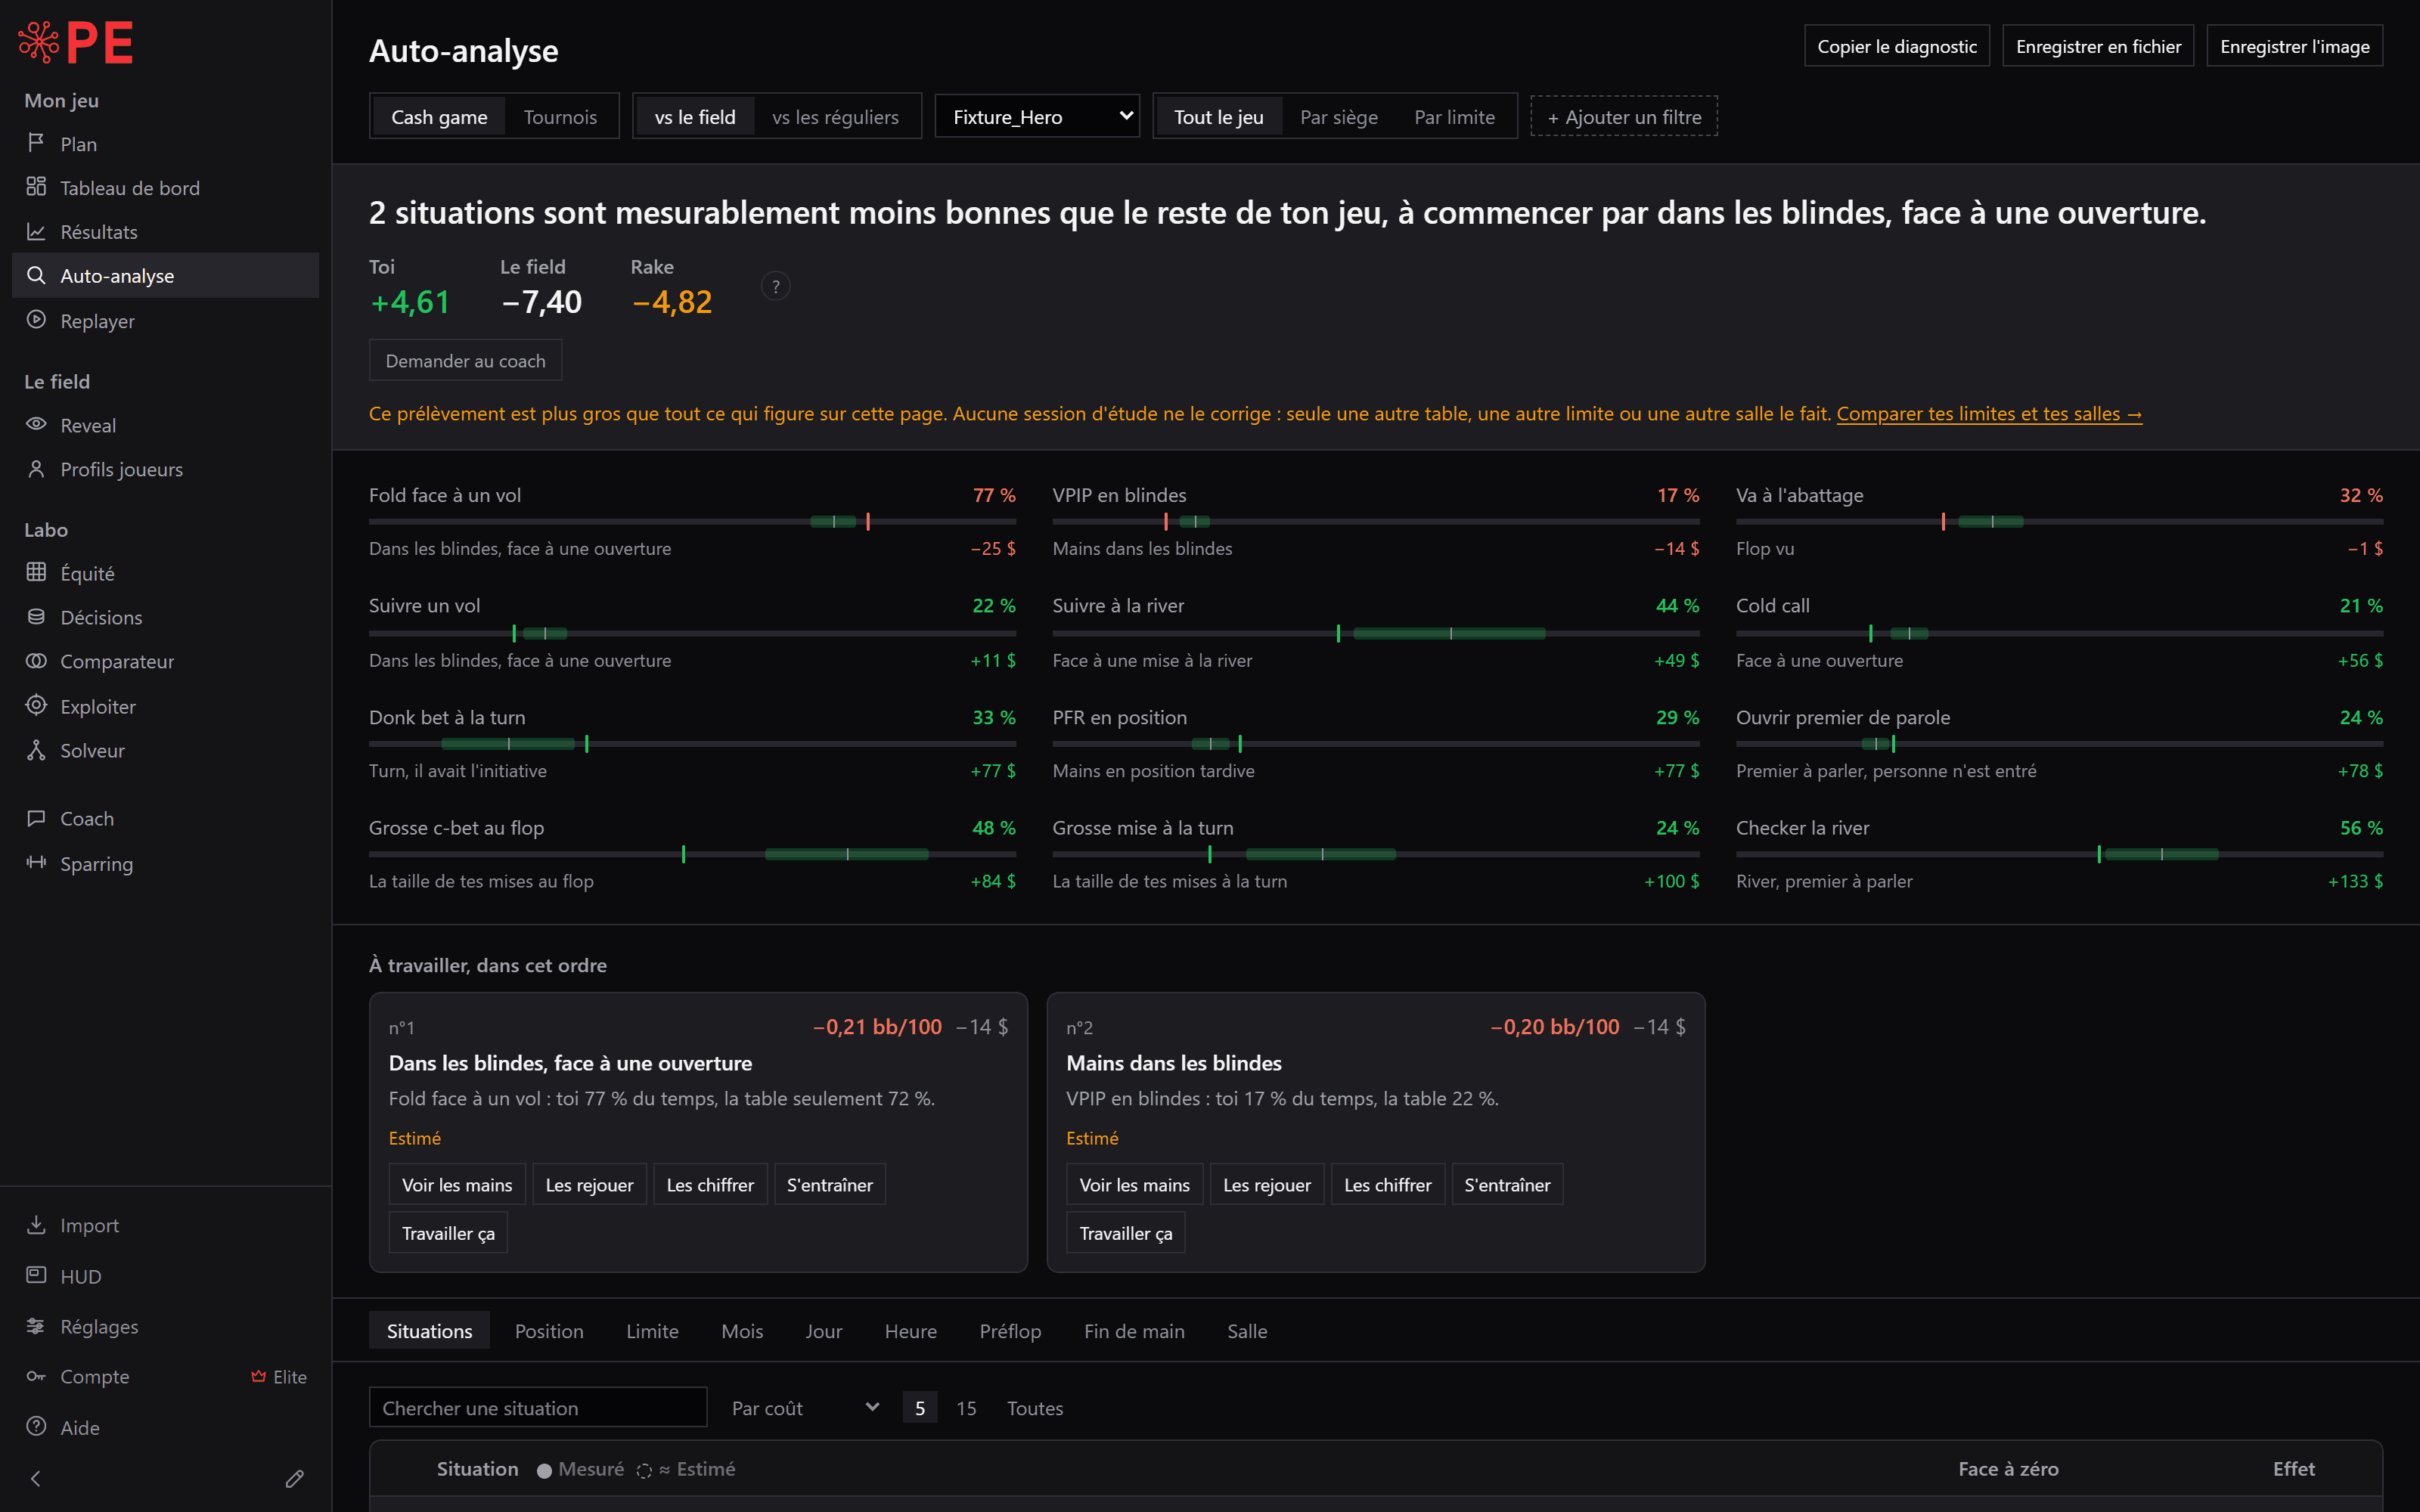Click the Checker la river bar
Screen dimensions: 2420x1512
(2059, 854)
